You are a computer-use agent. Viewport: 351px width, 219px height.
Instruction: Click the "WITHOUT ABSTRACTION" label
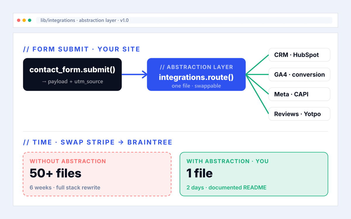pos(68,161)
